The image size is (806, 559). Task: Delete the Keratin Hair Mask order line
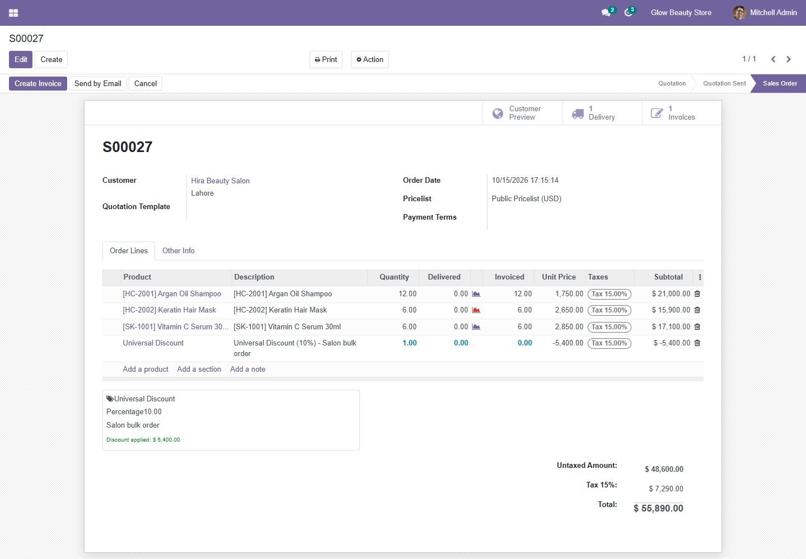click(697, 310)
